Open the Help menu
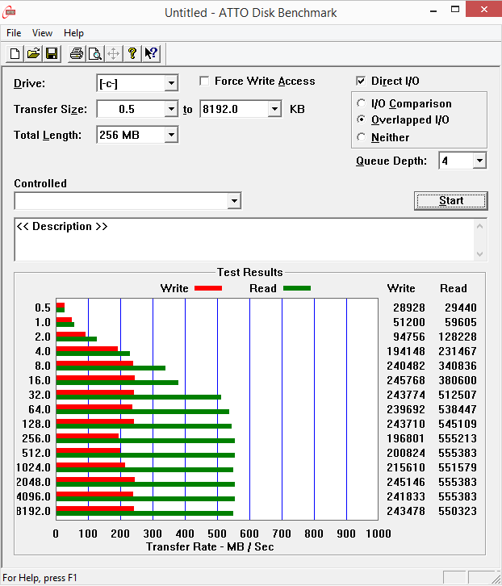 point(73,33)
